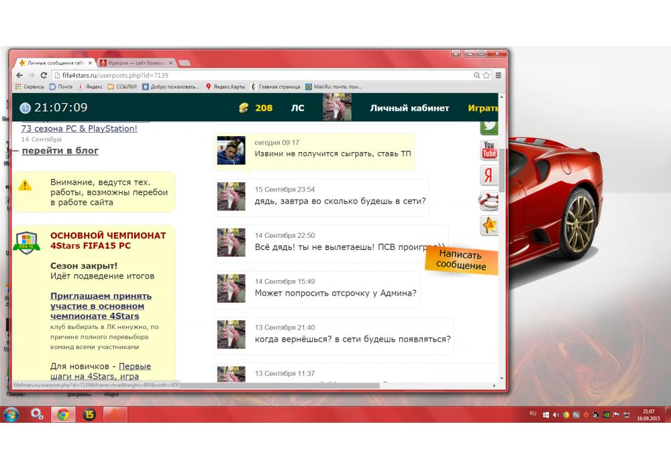Open Личный кабинет in the site menu
The image size is (671, 469).
[409, 108]
